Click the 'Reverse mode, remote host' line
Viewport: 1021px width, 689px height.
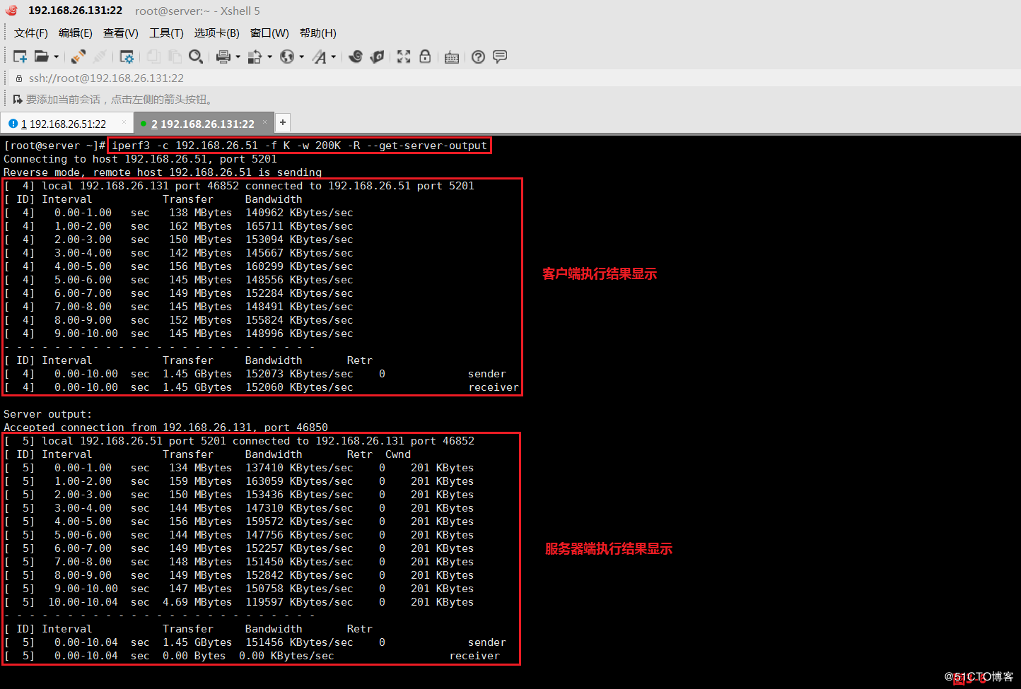click(163, 172)
